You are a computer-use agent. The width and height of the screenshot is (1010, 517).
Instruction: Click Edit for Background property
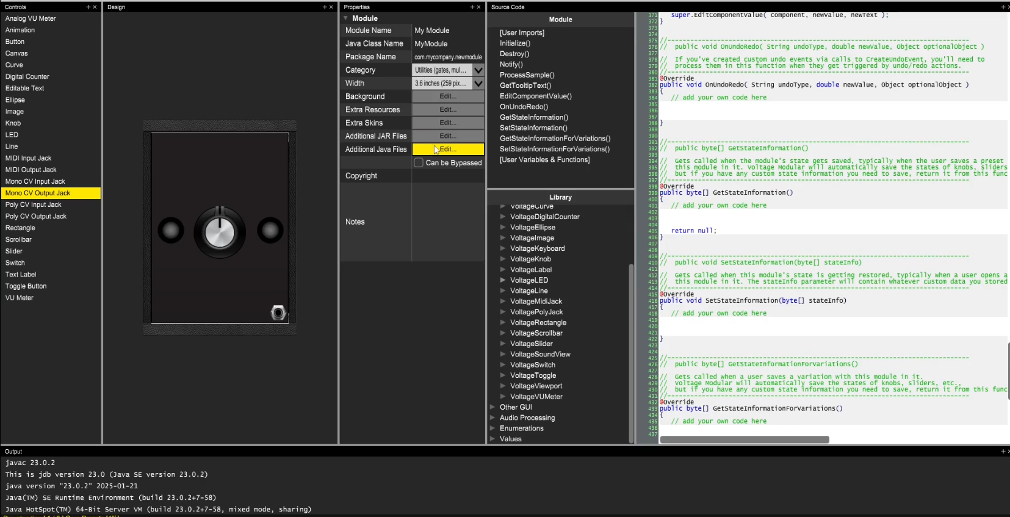pos(448,96)
